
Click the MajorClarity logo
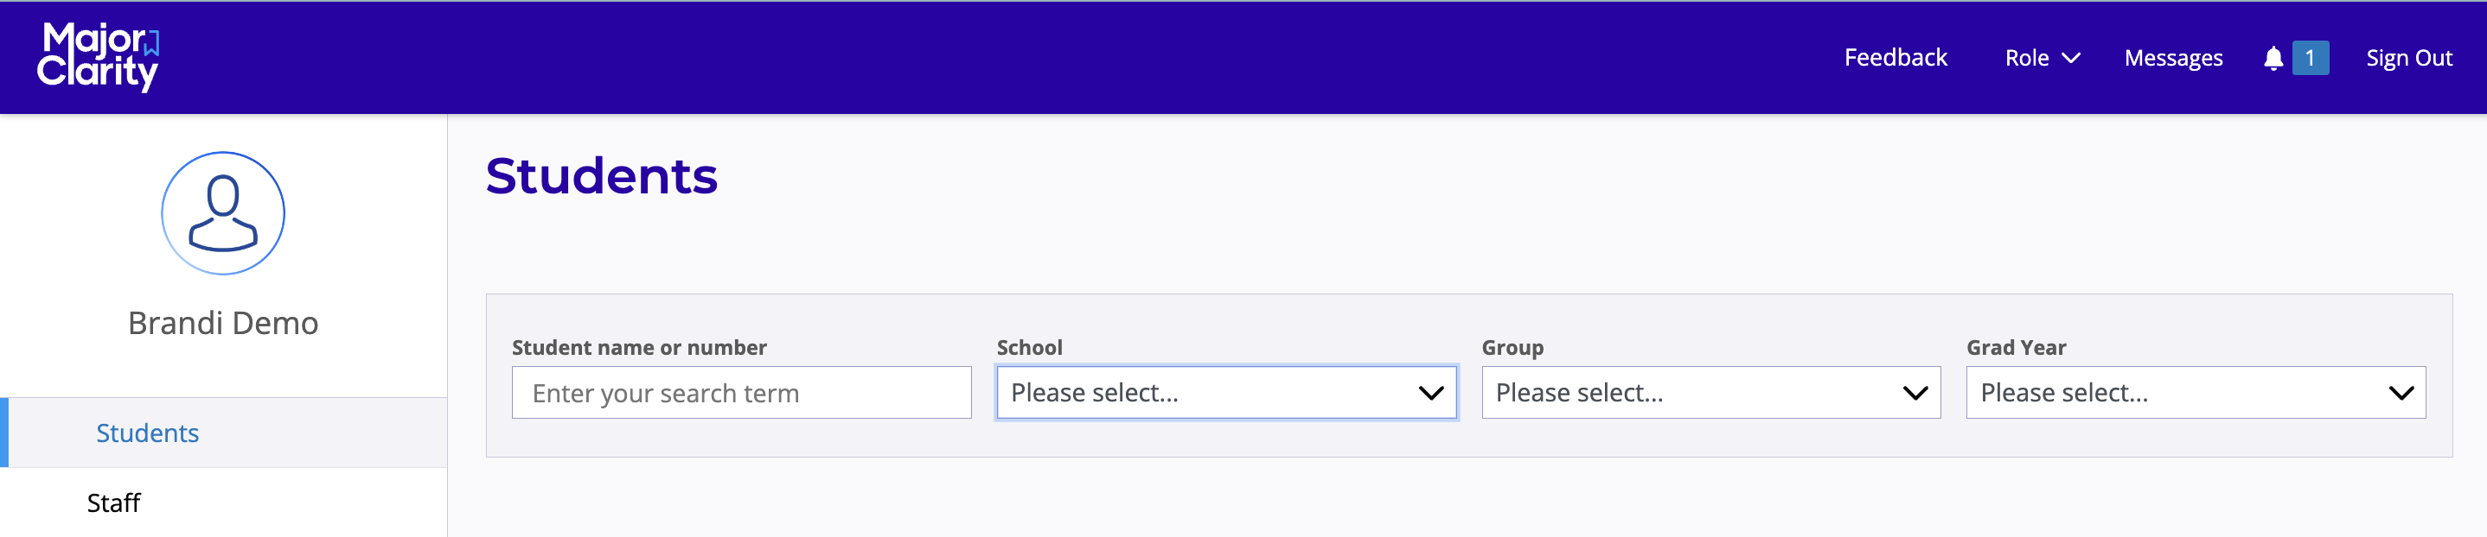[99, 58]
